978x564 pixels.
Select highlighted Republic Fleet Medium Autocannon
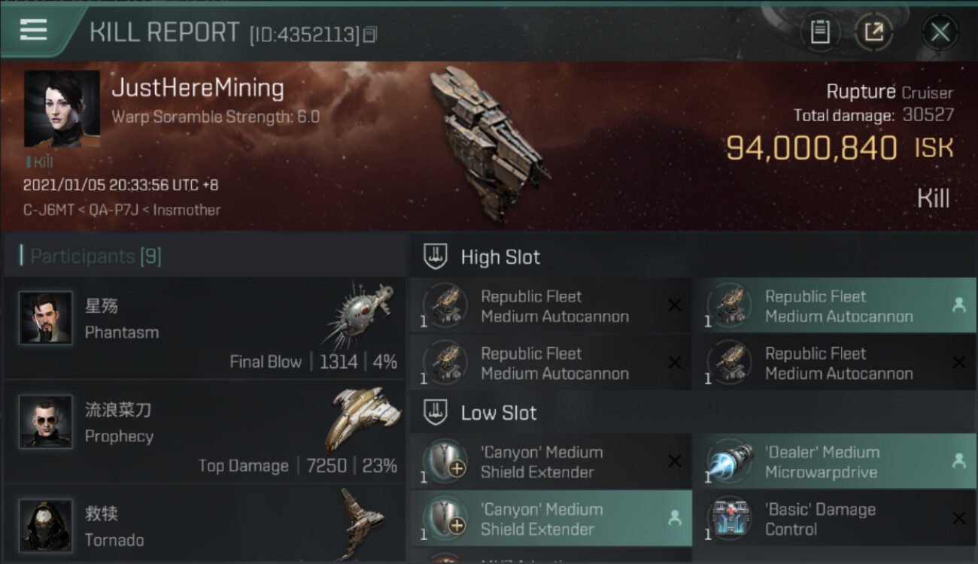pyautogui.click(x=834, y=306)
